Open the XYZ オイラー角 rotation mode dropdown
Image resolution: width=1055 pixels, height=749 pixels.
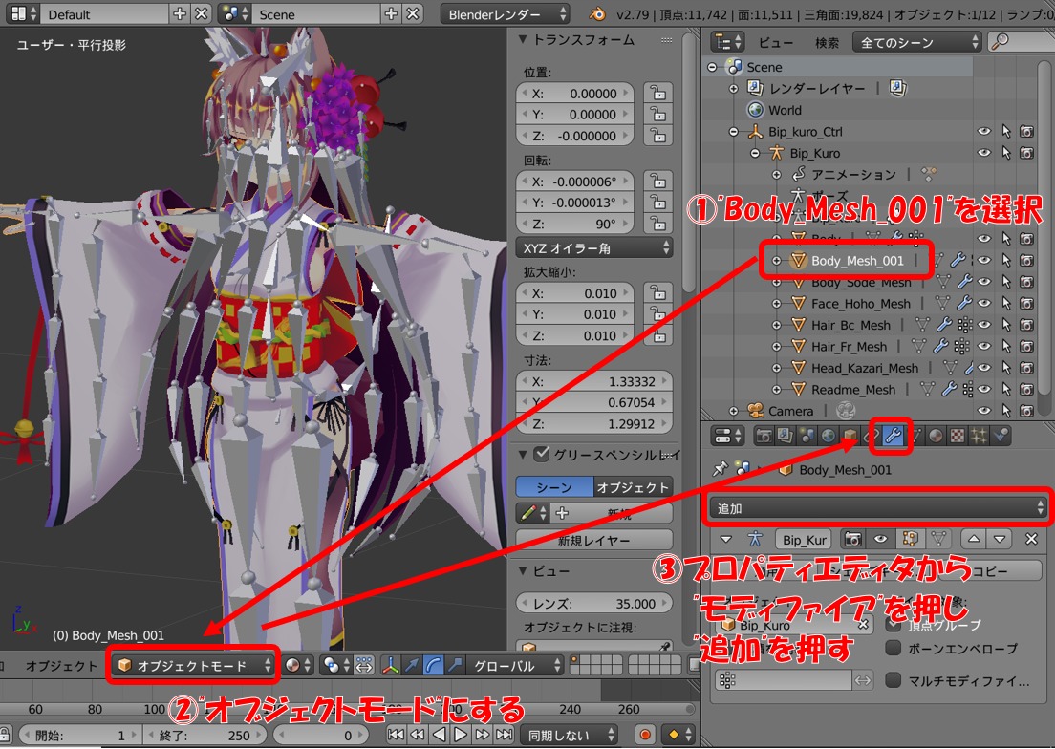click(593, 247)
